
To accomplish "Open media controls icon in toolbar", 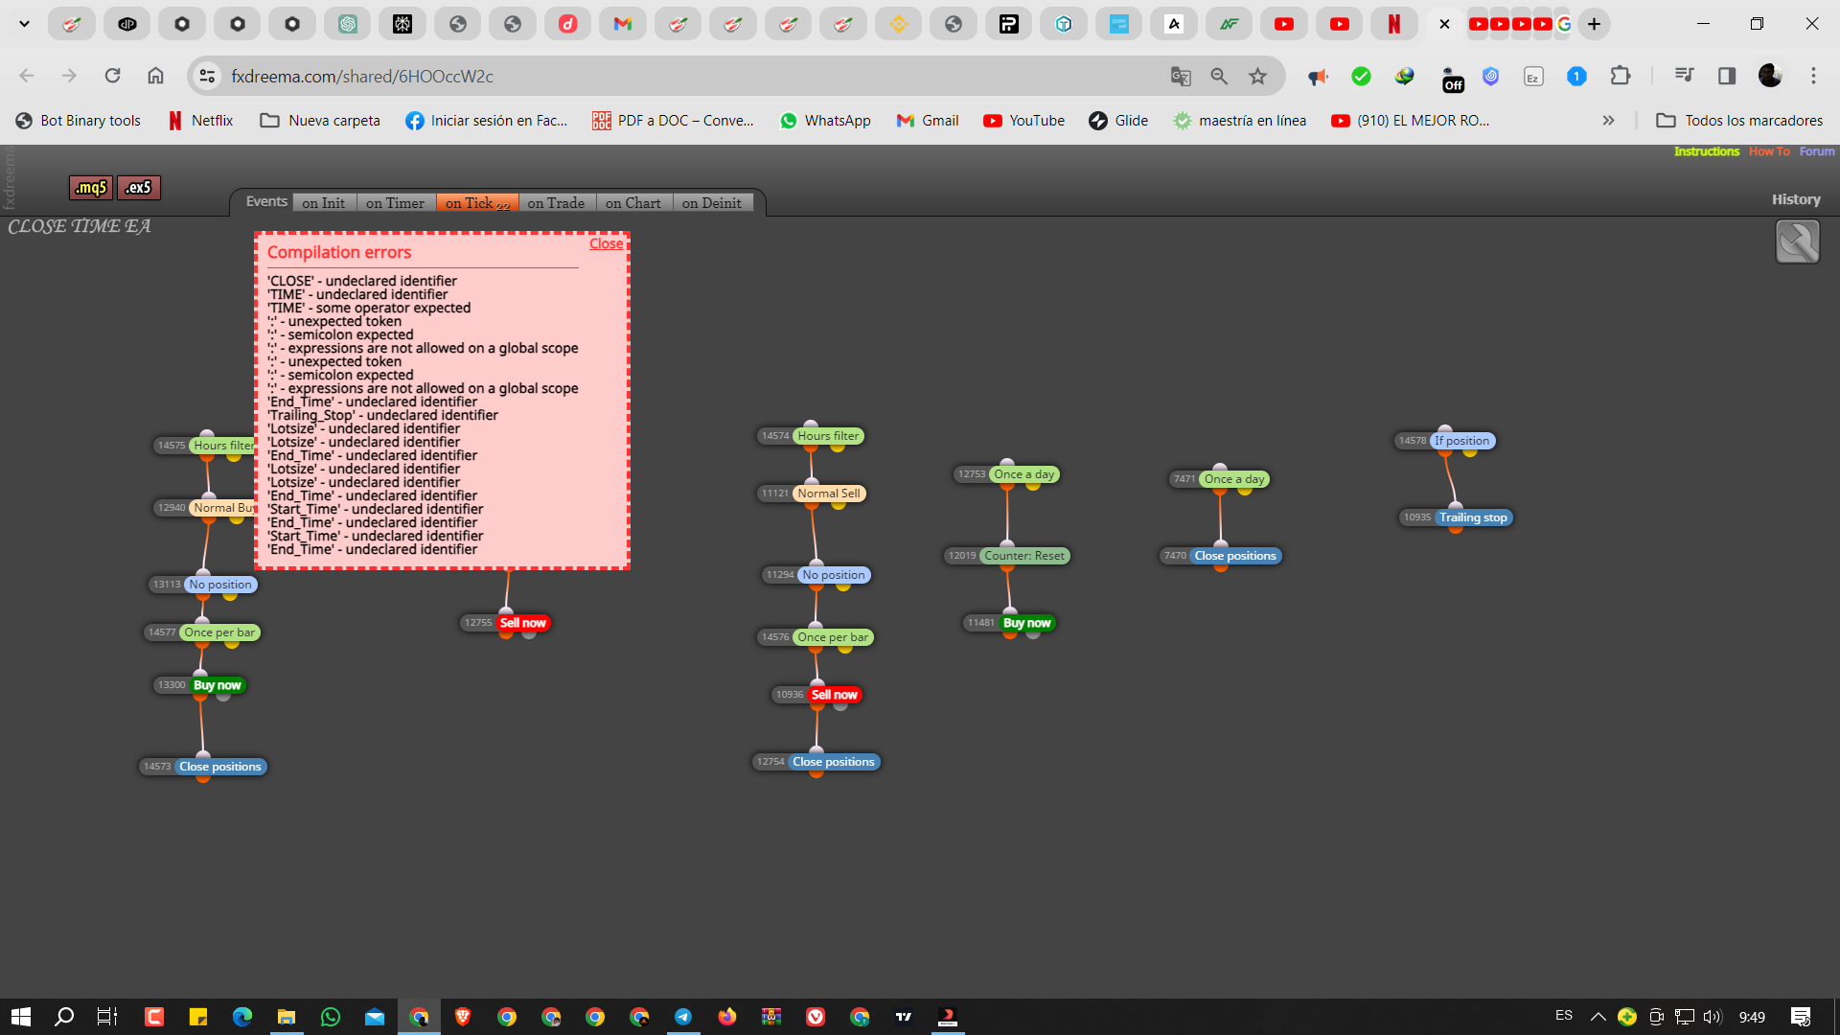I will point(1684,76).
